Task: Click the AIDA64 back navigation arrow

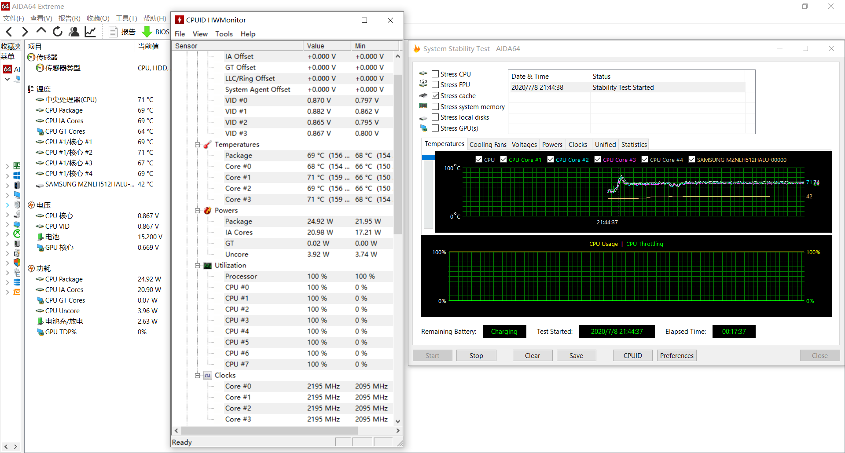Action: click(9, 32)
